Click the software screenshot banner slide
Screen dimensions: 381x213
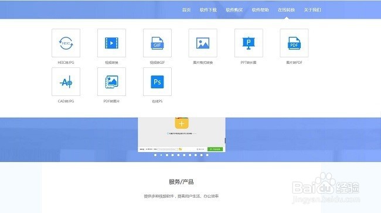point(182,135)
